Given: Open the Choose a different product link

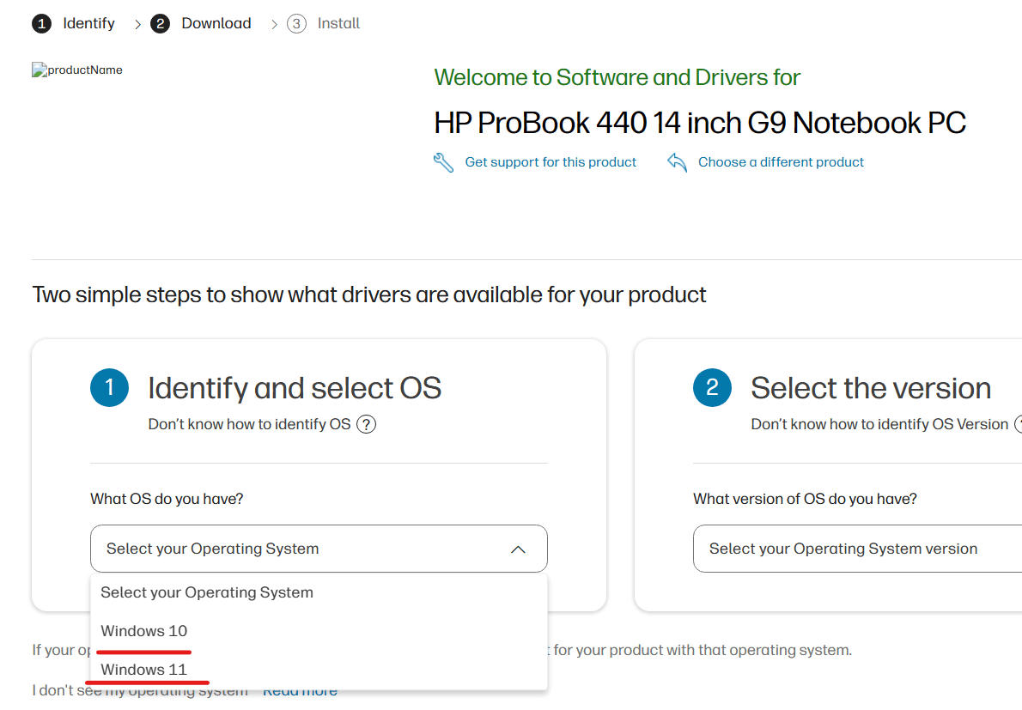Looking at the screenshot, I should (x=781, y=162).
